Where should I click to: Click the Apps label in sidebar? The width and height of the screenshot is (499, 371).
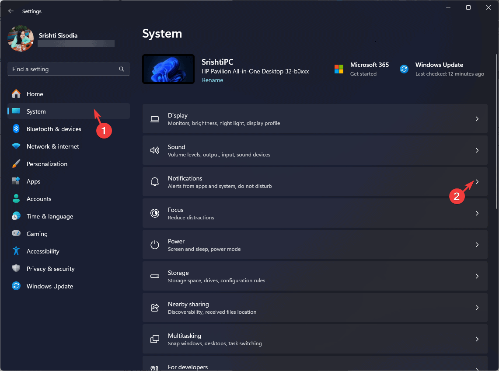[x=33, y=181]
